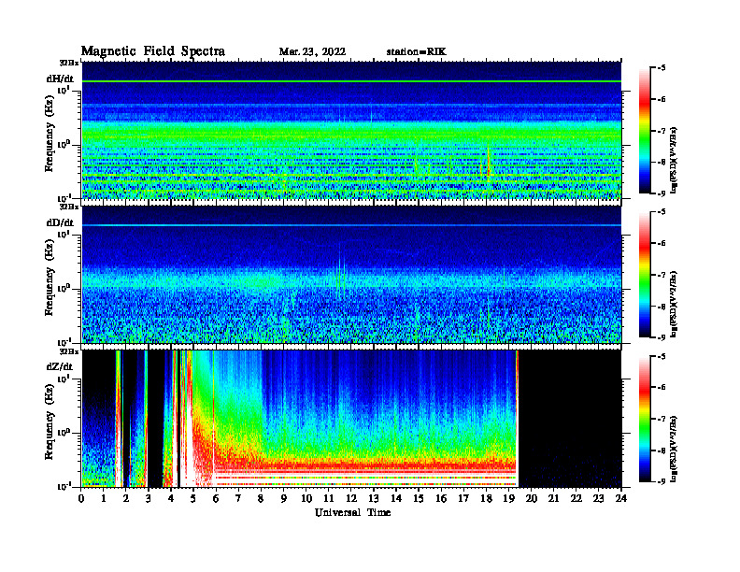Click the log PSD units label of dD/dt color bar
This screenshot has height=572, width=740.
coord(675,305)
